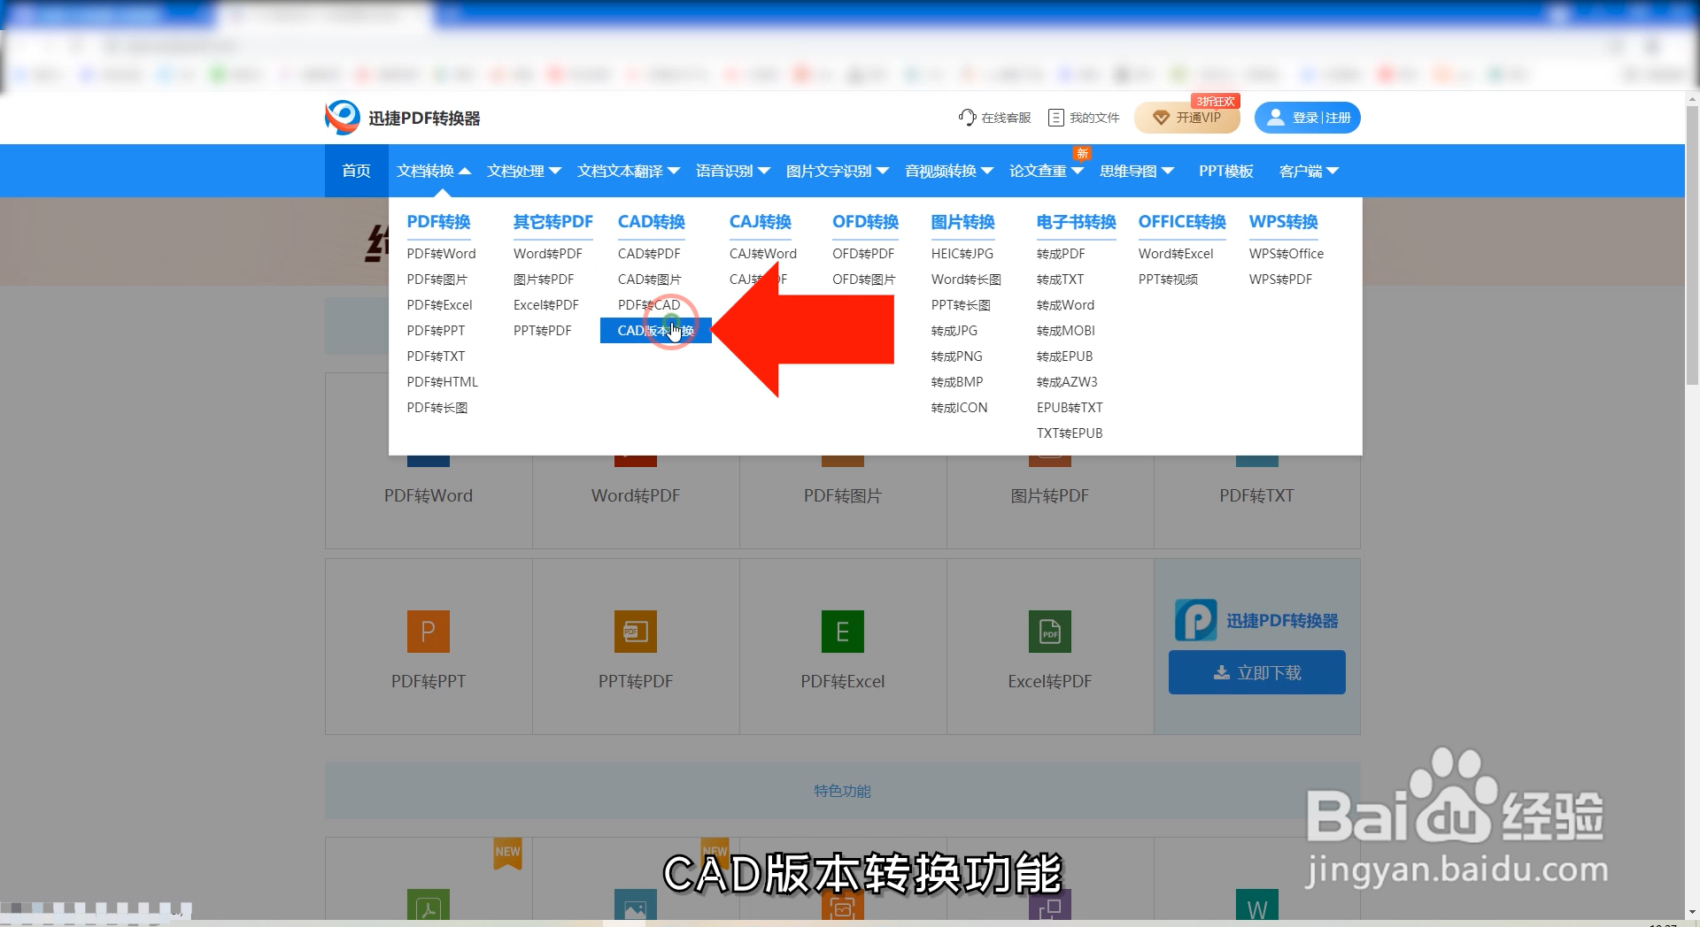The height and width of the screenshot is (927, 1700).
Task: Click the 开通VIP diamond button
Action: point(1186,118)
